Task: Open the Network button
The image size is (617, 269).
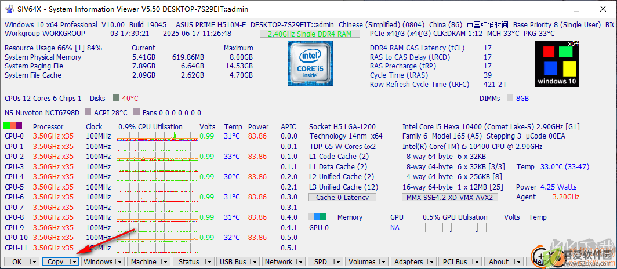Action: point(278,261)
